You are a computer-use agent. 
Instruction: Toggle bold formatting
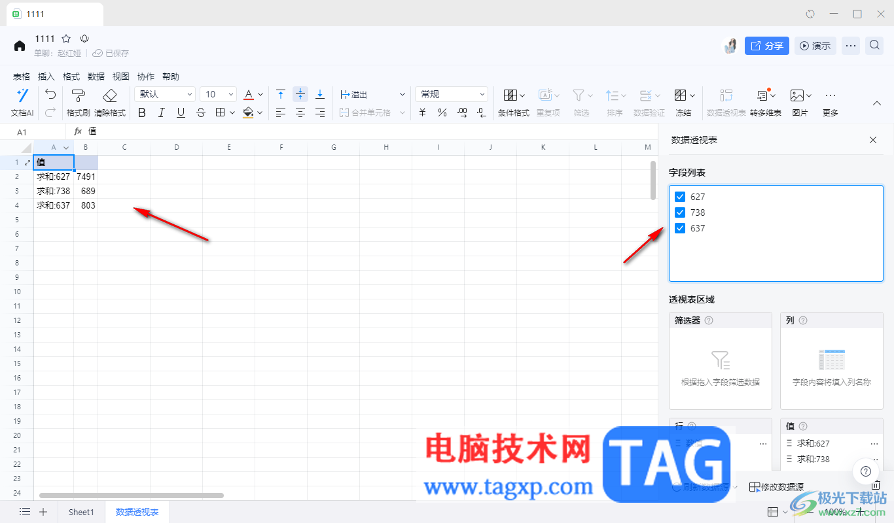(142, 112)
